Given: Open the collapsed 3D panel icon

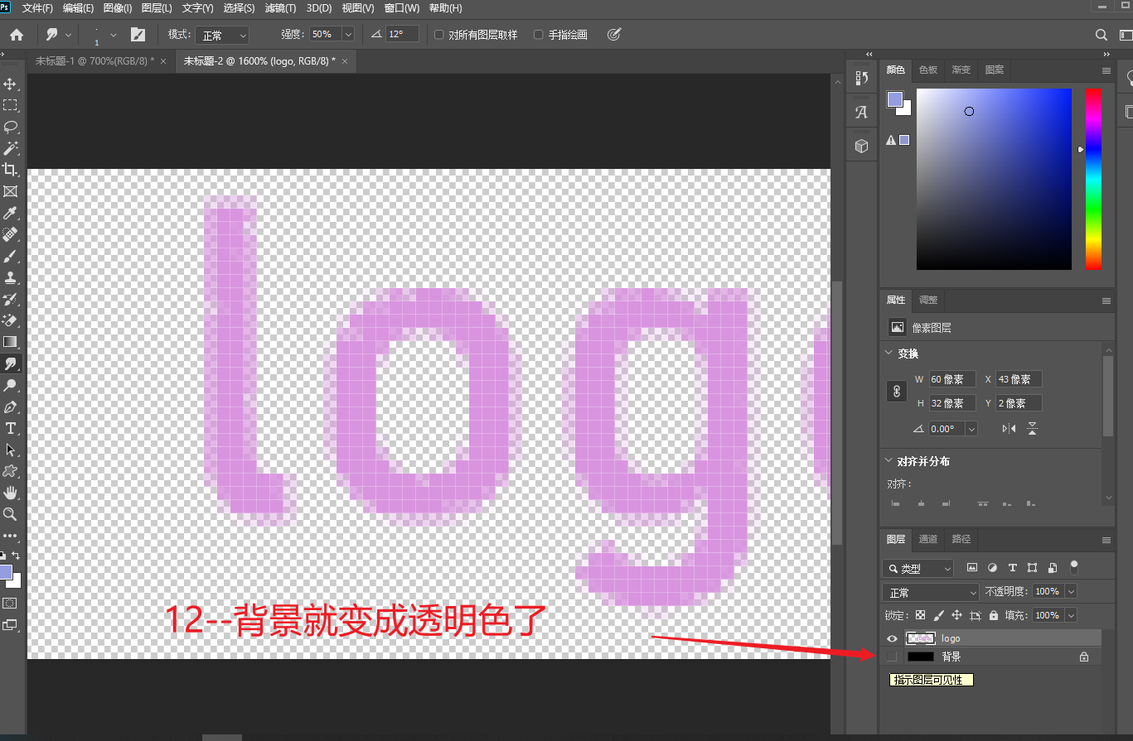Looking at the screenshot, I should (861, 147).
